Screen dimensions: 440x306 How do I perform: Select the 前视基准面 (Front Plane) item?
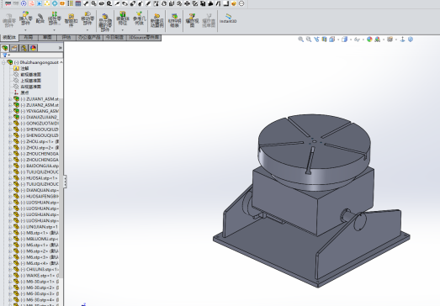28,75
